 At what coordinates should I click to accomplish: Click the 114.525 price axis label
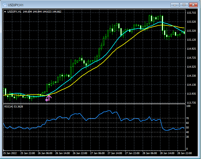click(x=191, y=67)
